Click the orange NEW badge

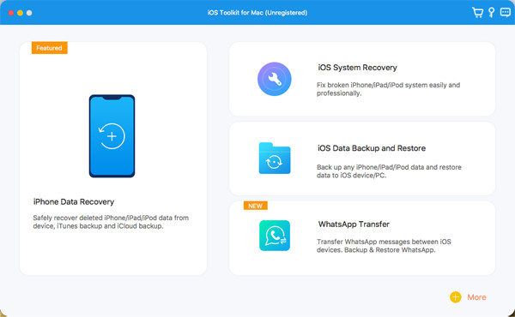click(x=255, y=206)
